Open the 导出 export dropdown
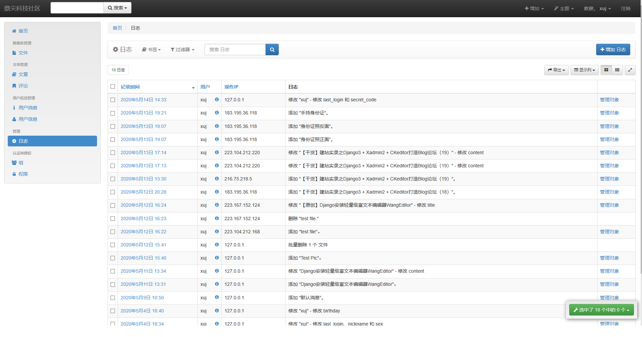Screen dimensions: 642x337 pos(556,70)
